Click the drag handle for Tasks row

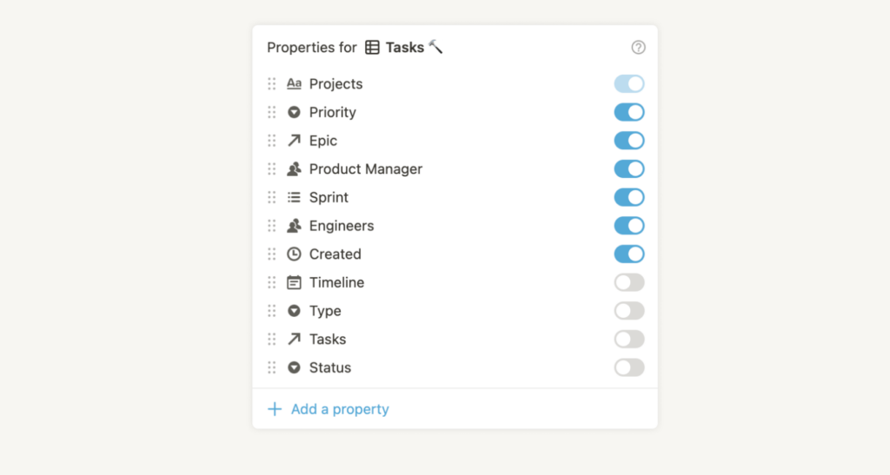click(x=272, y=340)
